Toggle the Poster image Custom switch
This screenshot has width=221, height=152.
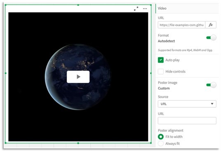point(211,85)
